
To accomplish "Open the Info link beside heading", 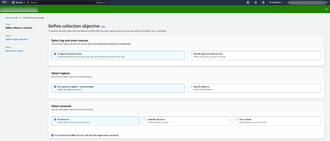I will coord(103,27).
